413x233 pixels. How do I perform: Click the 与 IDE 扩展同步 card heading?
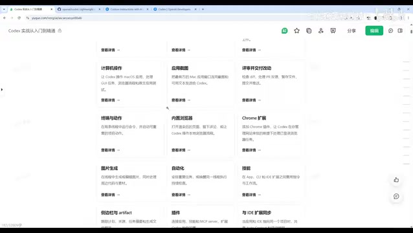point(256,213)
